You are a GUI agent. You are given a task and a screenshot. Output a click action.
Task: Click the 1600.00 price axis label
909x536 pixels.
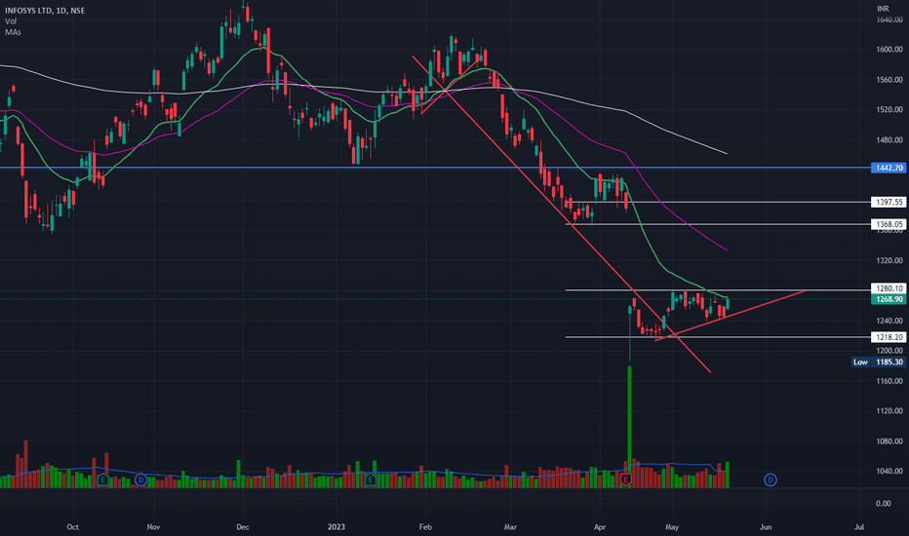(889, 50)
